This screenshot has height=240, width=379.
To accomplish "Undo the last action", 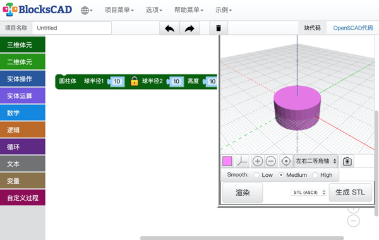I will pos(169,28).
